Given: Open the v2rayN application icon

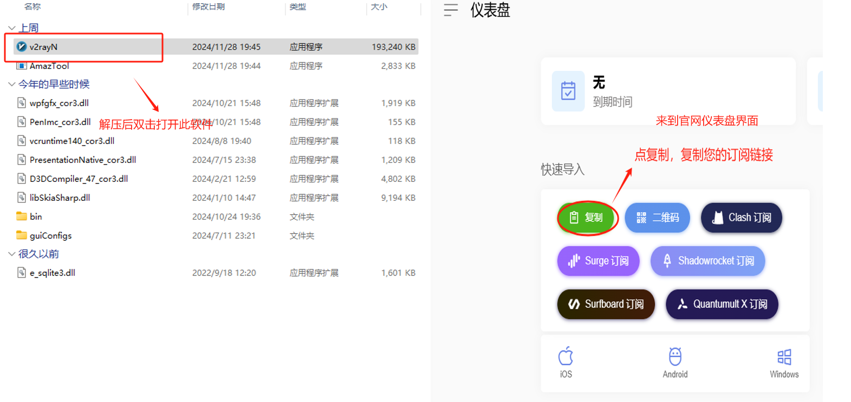Looking at the screenshot, I should [x=22, y=47].
